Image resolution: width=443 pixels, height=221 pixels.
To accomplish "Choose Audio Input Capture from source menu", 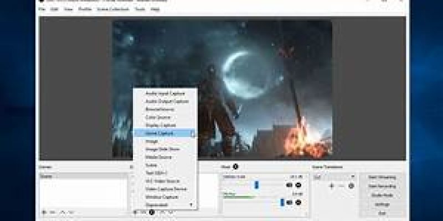I will pyautogui.click(x=165, y=93).
